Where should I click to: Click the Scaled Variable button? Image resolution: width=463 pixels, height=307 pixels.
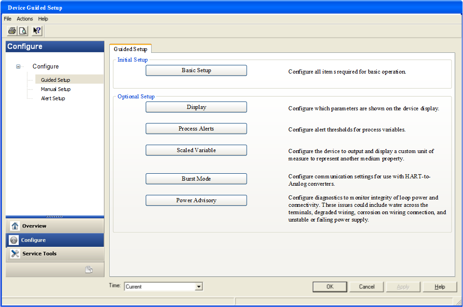click(196, 150)
